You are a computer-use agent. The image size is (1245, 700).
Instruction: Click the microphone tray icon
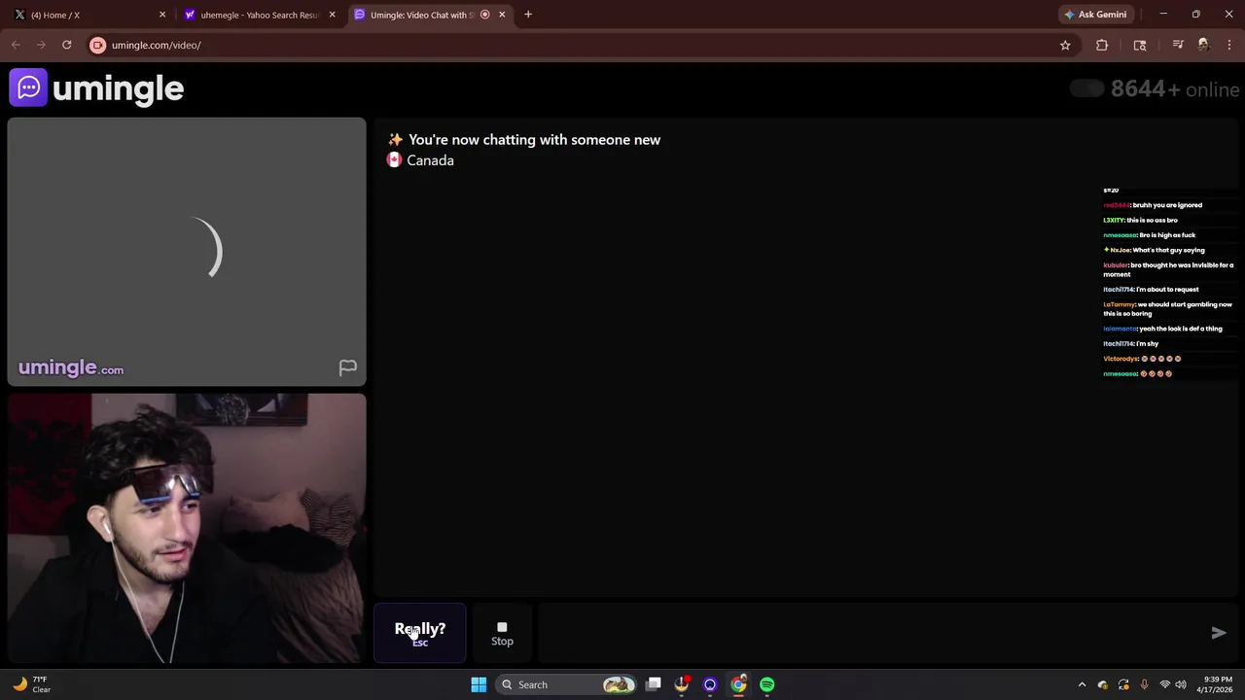pos(1144,684)
